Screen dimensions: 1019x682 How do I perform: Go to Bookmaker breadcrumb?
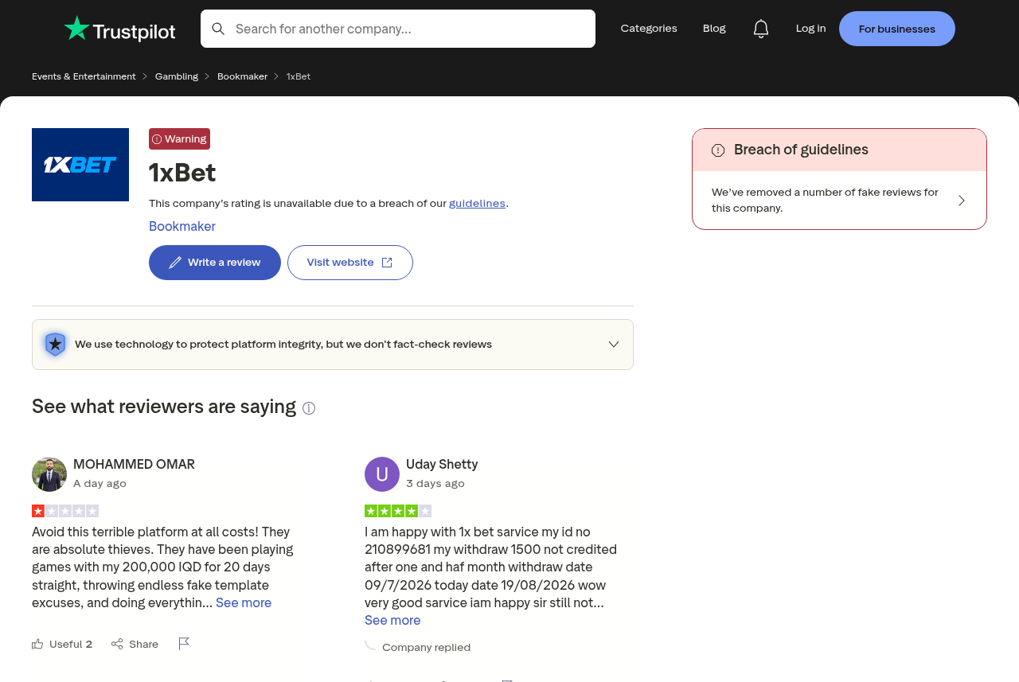coord(242,76)
